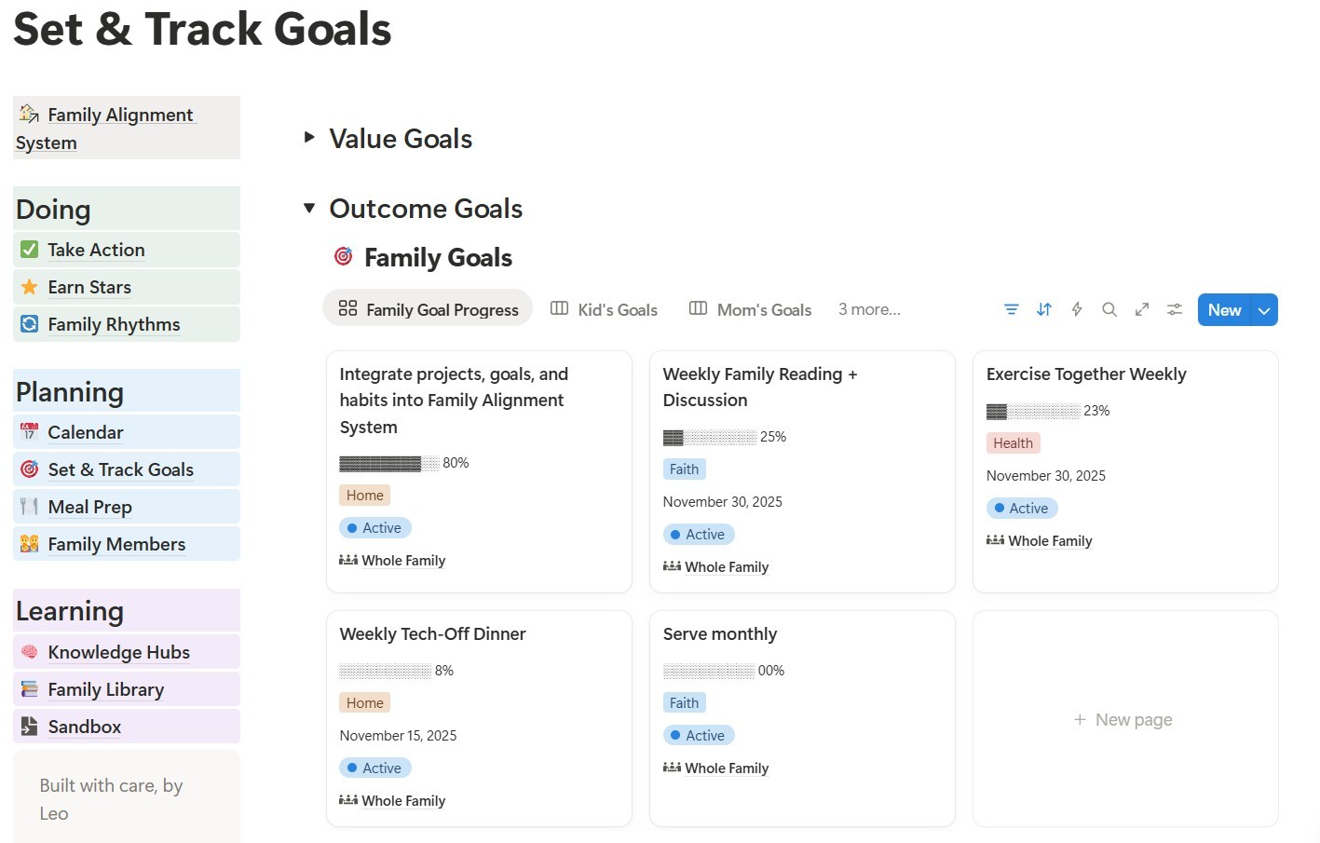This screenshot has width=1320, height=843.
Task: Open automations lightning bolt icon
Action: click(1077, 309)
